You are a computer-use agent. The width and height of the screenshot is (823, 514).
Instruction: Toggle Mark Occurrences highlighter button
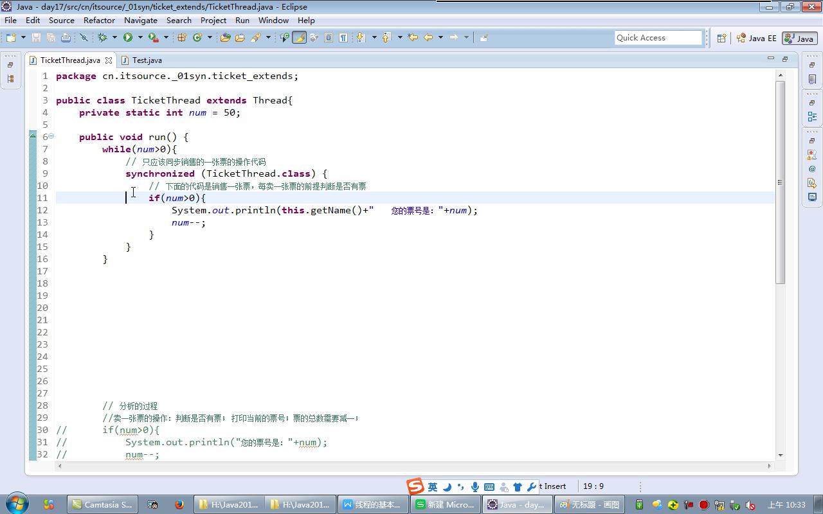(299, 38)
